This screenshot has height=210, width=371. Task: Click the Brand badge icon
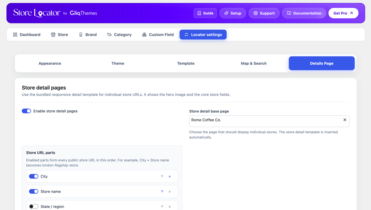click(81, 35)
